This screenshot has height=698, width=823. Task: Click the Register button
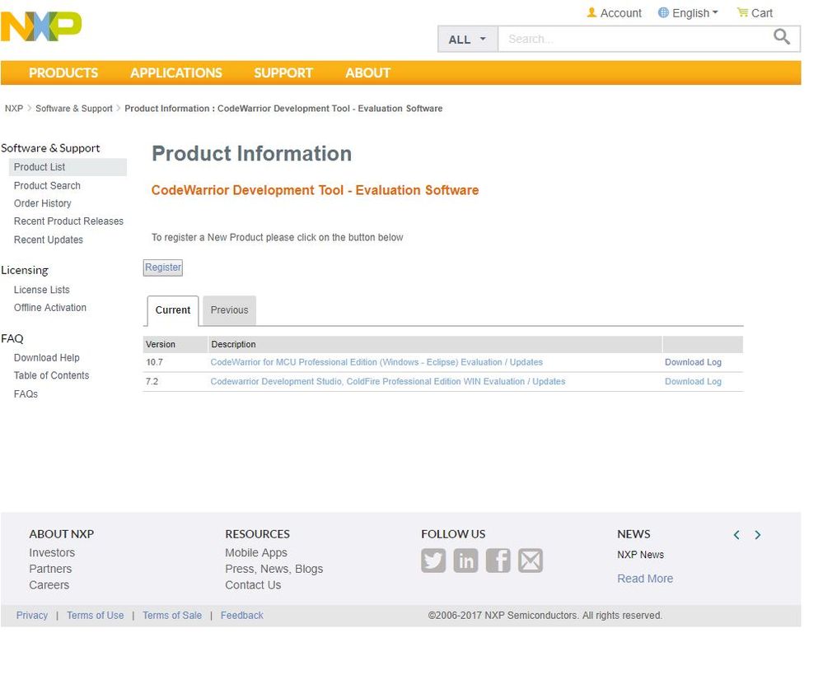163,268
